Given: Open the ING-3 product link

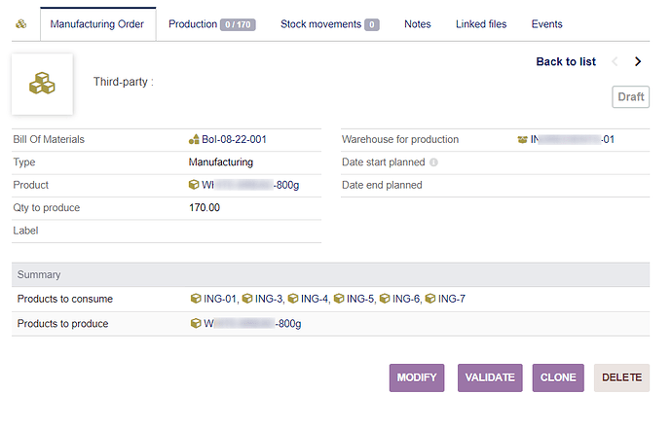Looking at the screenshot, I should tap(268, 299).
